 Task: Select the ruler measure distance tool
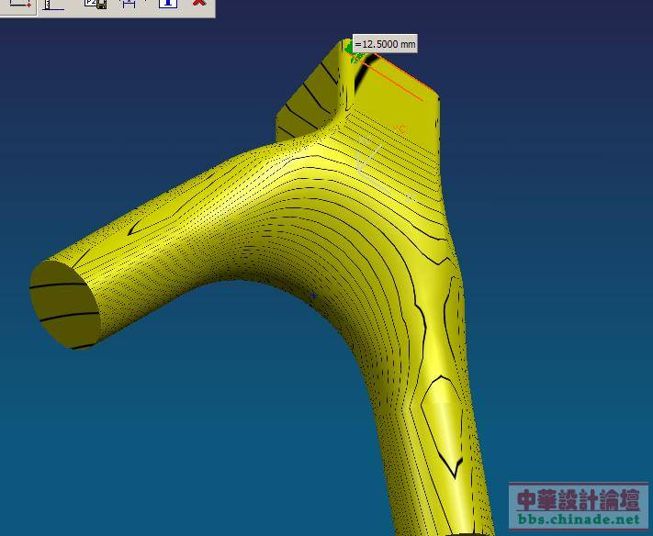54,4
